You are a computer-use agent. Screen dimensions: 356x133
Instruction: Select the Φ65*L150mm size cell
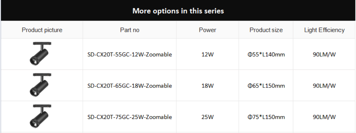(x=266, y=86)
